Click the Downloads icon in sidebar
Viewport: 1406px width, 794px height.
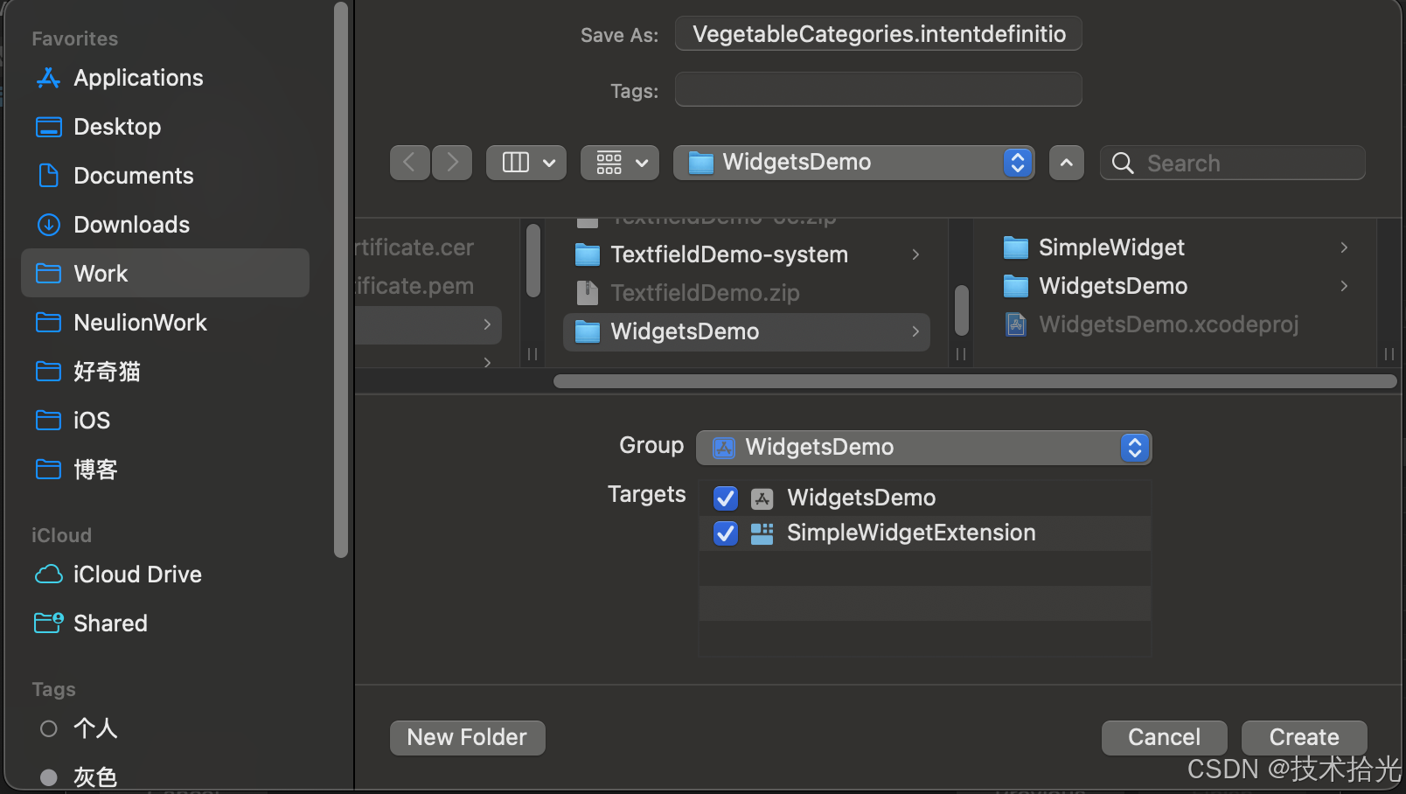[x=49, y=225]
